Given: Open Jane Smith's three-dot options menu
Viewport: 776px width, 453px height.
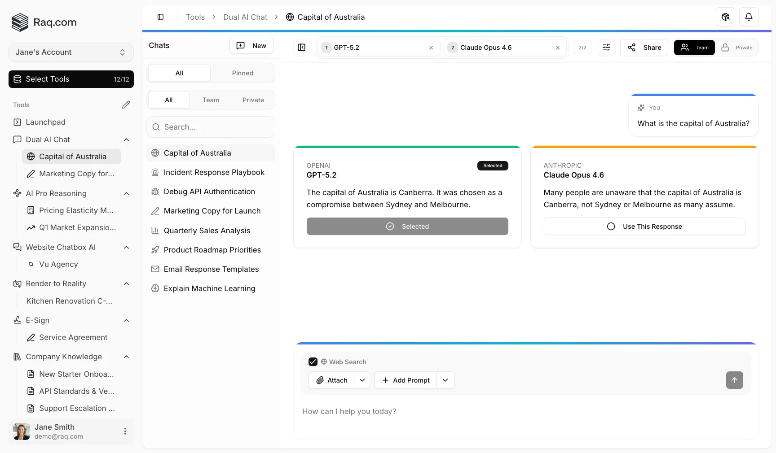Looking at the screenshot, I should (125, 431).
